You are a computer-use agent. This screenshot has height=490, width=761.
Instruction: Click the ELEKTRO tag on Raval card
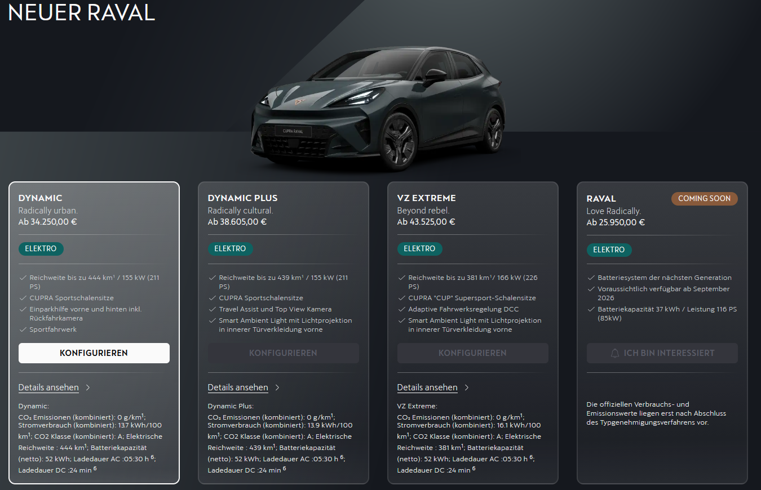(x=609, y=250)
